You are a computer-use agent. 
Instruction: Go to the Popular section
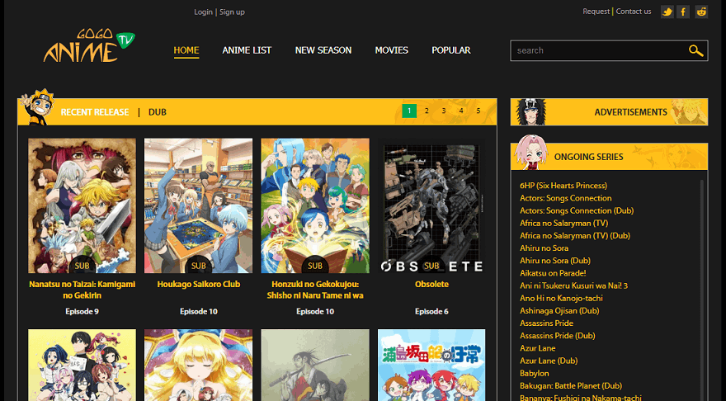click(451, 50)
